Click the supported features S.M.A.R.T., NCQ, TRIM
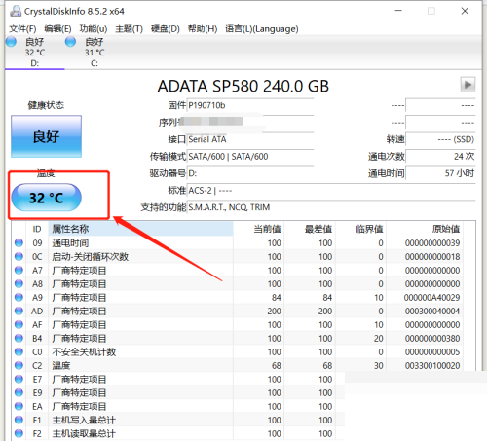The width and height of the screenshot is (487, 441). (x=331, y=207)
